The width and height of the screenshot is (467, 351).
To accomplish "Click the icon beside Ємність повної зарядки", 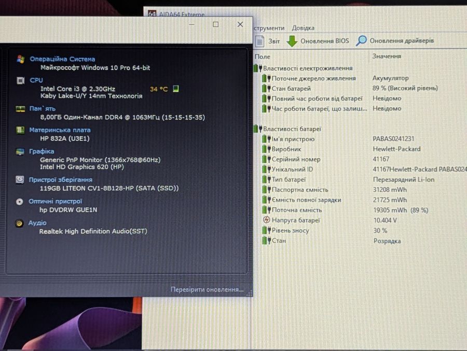I will pyautogui.click(x=266, y=200).
